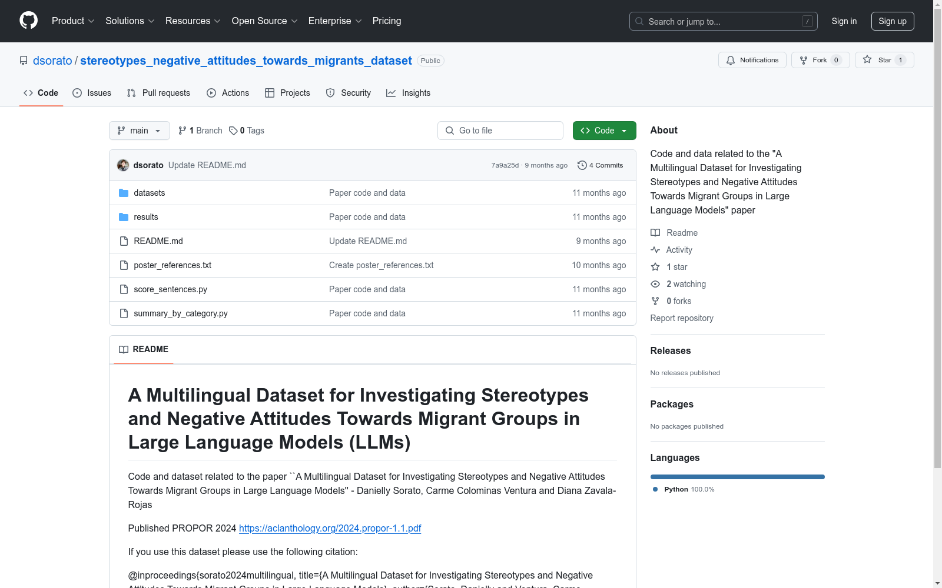Click the Search or jump to field
This screenshot has height=588, width=942.
click(x=724, y=21)
